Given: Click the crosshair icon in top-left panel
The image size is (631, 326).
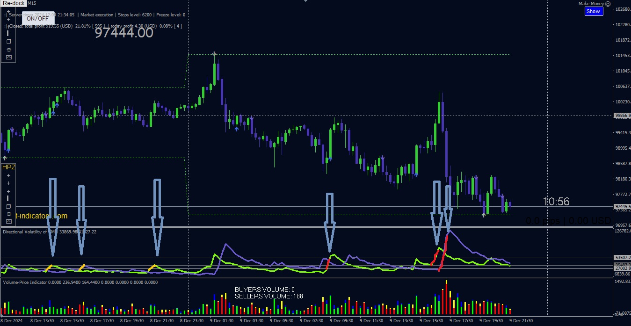Looking at the screenshot, I should point(8,49).
